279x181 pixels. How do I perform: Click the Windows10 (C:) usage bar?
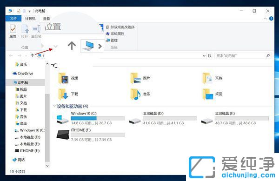pos(98,118)
